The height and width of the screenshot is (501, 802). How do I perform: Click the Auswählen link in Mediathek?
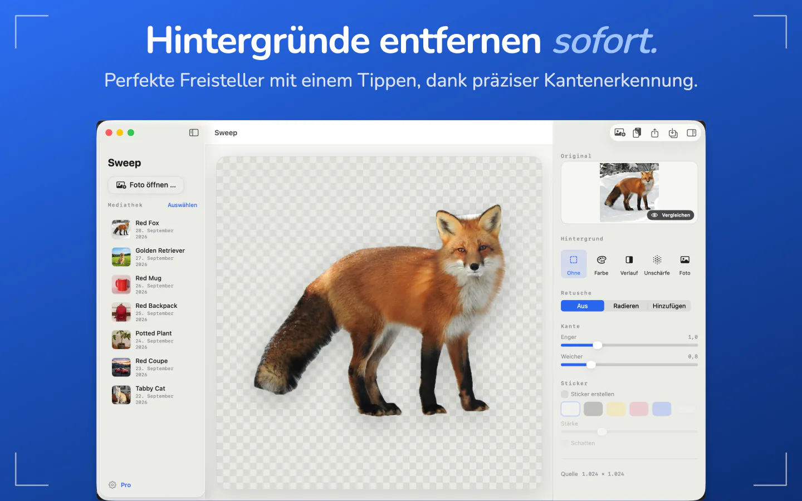pos(183,205)
